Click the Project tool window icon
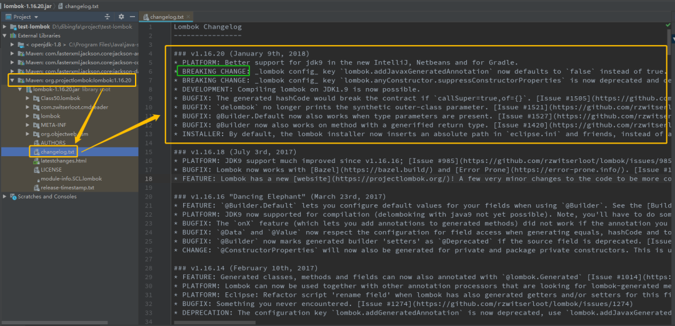 8,17
